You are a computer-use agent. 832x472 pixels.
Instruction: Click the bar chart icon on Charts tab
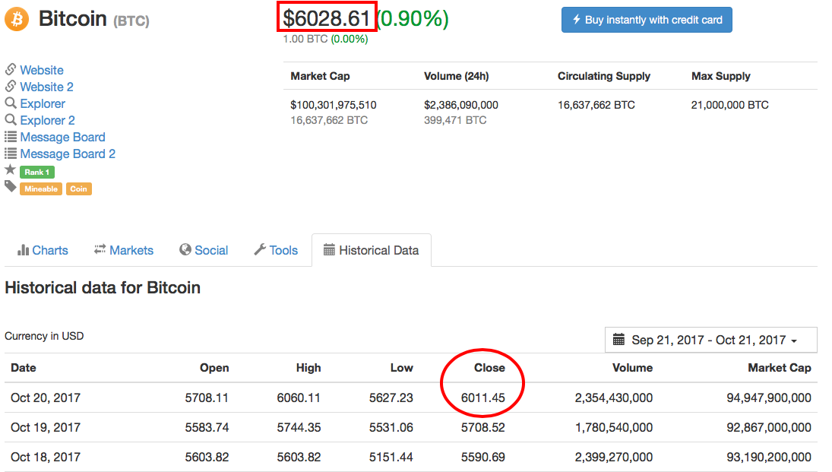pos(23,250)
